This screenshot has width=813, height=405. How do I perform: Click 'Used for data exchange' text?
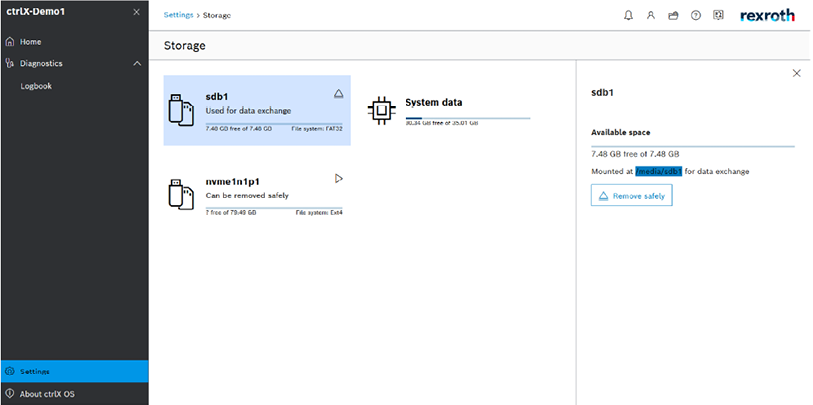[x=248, y=111]
